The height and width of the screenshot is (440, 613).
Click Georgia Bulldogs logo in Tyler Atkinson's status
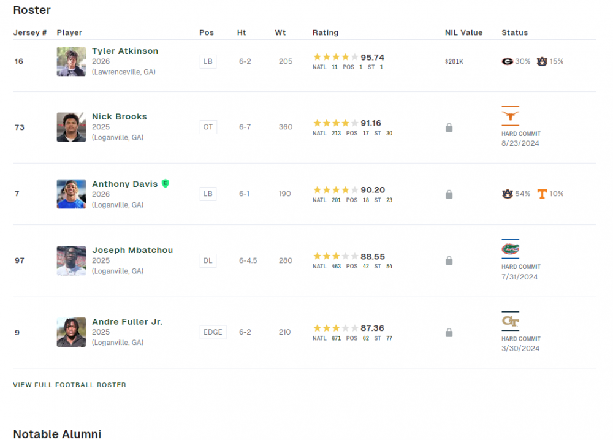click(507, 61)
